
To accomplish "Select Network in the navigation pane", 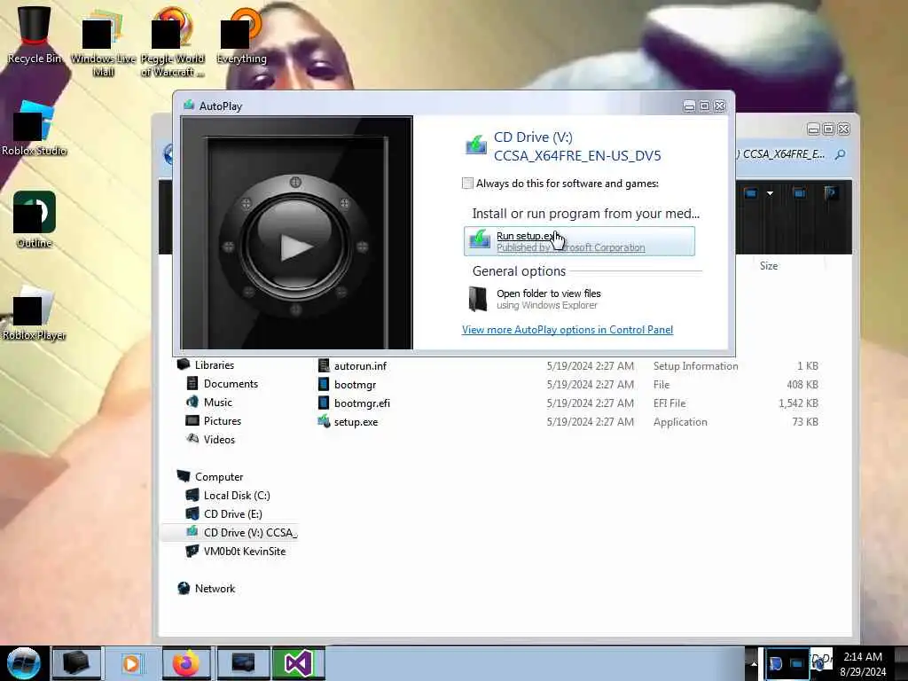I will pos(215,589).
